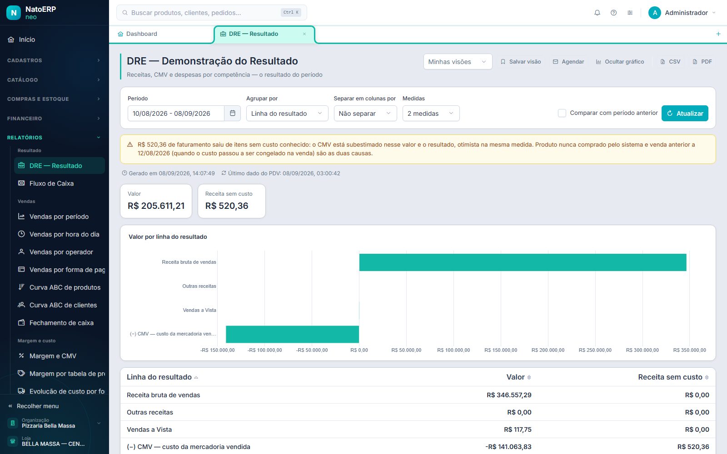Open the Agrupar por dropdown

(x=287, y=113)
